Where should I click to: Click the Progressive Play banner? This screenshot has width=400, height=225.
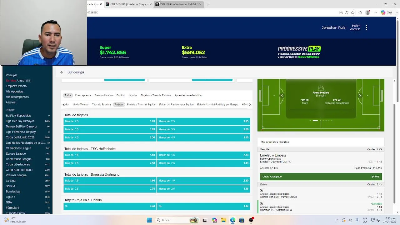(299, 52)
